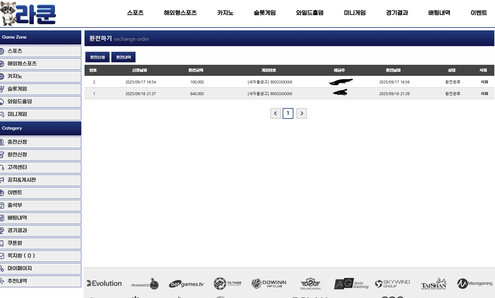Delete the 840,000 exchange record
The height and width of the screenshot is (298, 495).
484,94
